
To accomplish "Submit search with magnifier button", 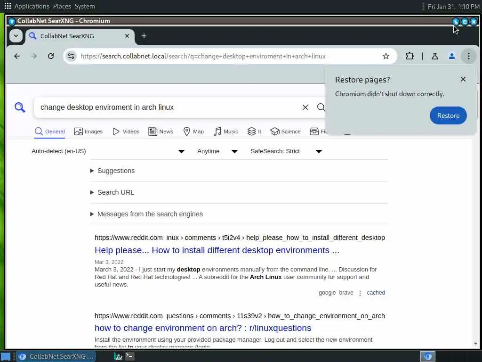I will (321, 107).
